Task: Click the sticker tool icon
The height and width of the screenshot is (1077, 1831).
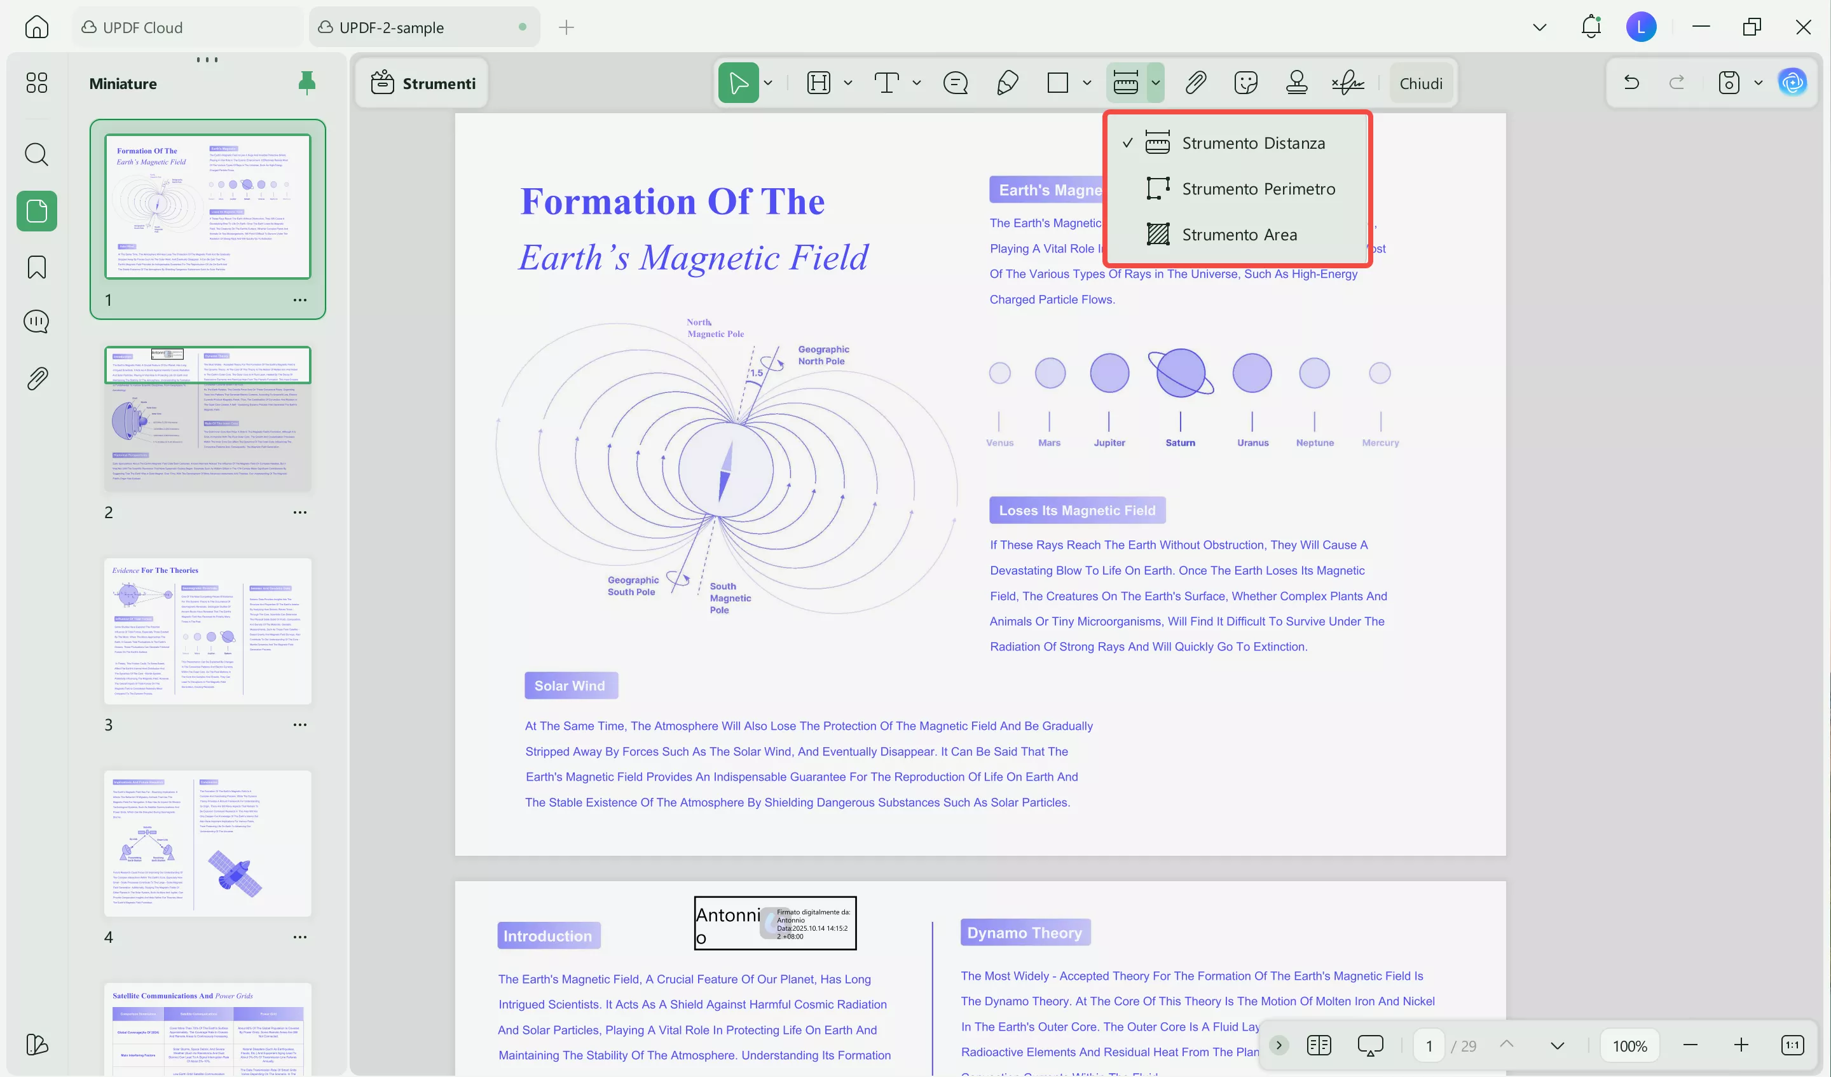Action: coord(1245,83)
